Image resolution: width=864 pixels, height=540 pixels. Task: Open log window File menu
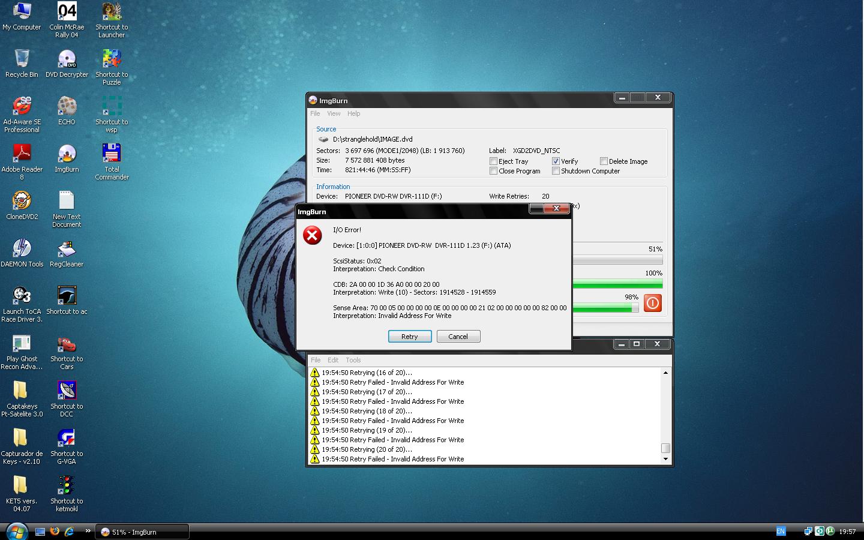[316, 360]
